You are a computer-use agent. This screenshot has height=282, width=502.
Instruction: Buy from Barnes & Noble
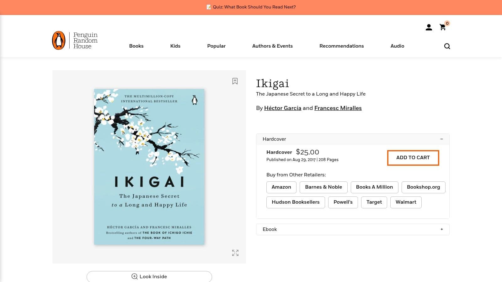click(323, 187)
